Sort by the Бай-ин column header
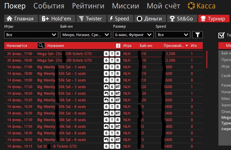This screenshot has width=231, height=150. point(146,46)
